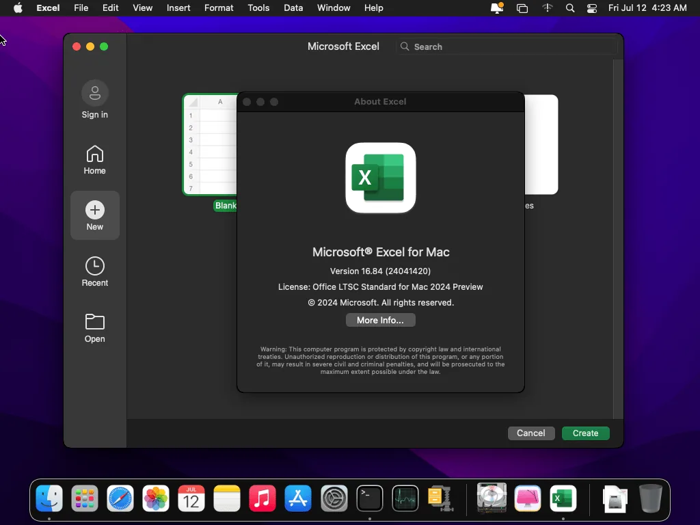Open the Edit menu
This screenshot has width=700, height=525.
pyautogui.click(x=110, y=8)
